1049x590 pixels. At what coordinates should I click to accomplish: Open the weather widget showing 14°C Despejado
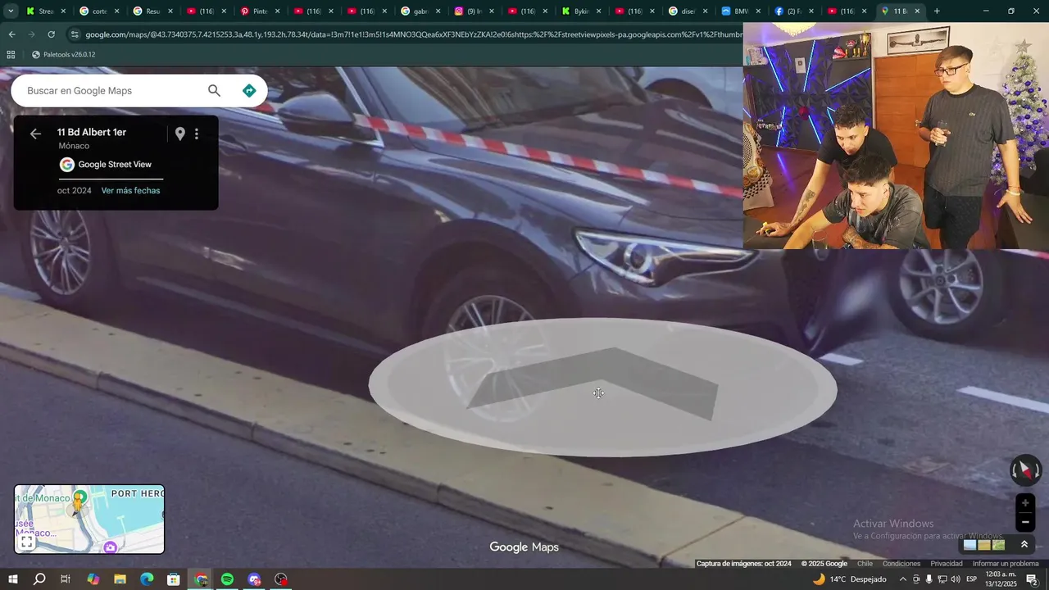849,579
